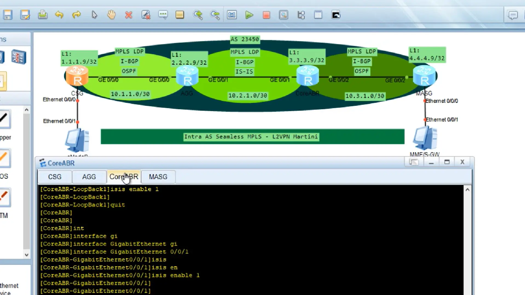The height and width of the screenshot is (295, 525).
Task: Add a text note with the Text icon
Action: [163, 15]
